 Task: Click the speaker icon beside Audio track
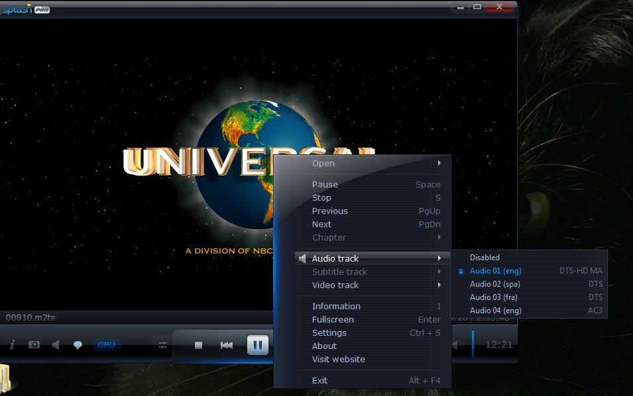point(302,258)
